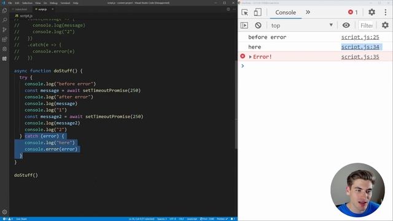
Task: Open the Manage gear in VS Code
Action: pyautogui.click(x=4, y=212)
